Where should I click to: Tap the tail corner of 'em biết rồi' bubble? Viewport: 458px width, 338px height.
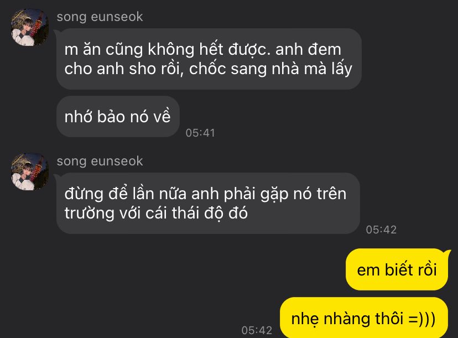[x=447, y=252]
